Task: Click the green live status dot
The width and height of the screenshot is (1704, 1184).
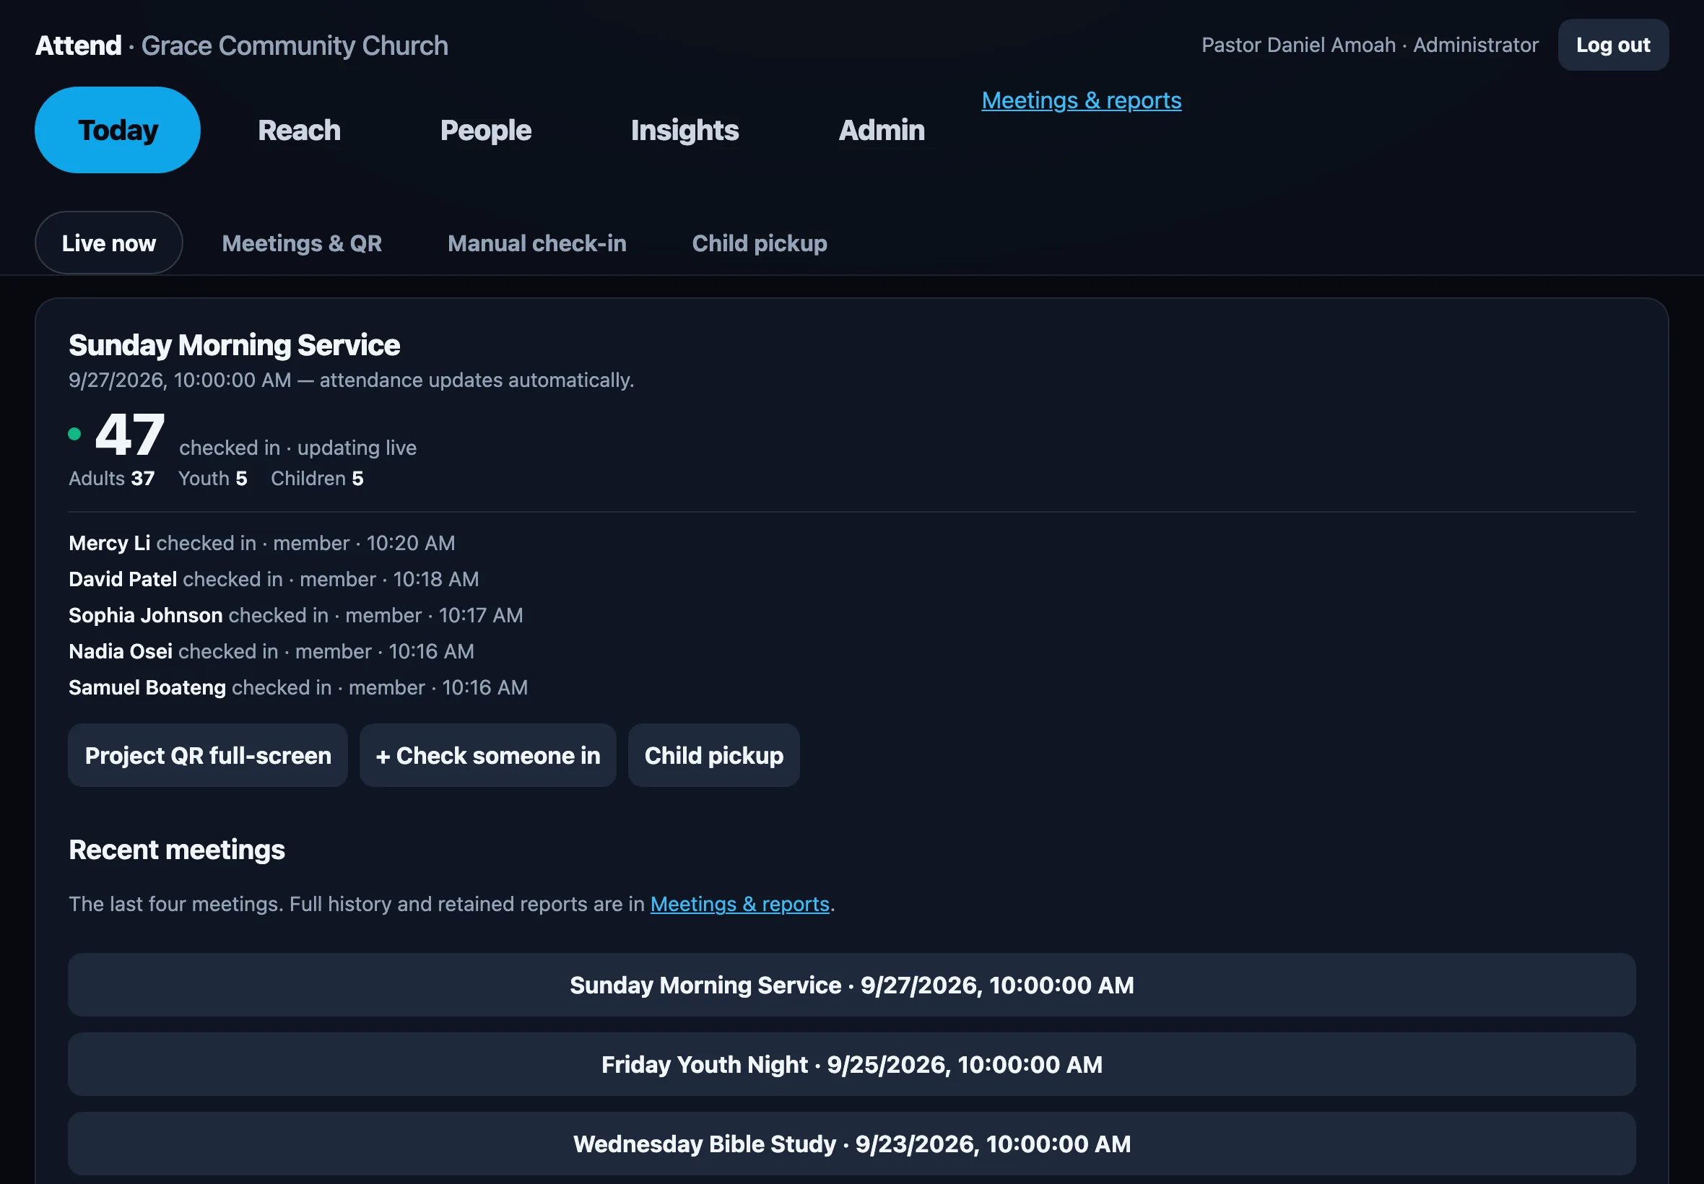Action: tap(74, 434)
